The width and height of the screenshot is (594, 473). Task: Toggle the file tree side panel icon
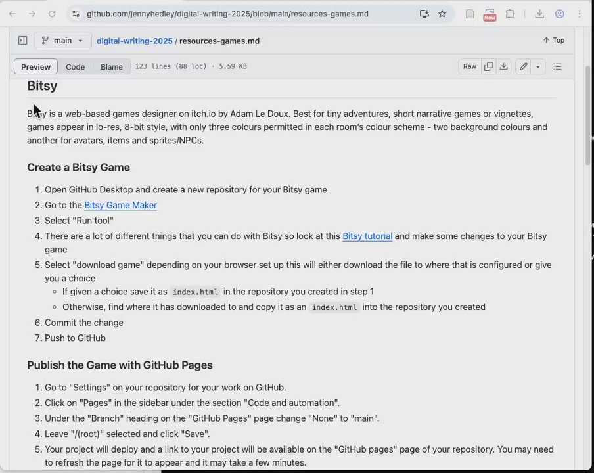(x=23, y=41)
